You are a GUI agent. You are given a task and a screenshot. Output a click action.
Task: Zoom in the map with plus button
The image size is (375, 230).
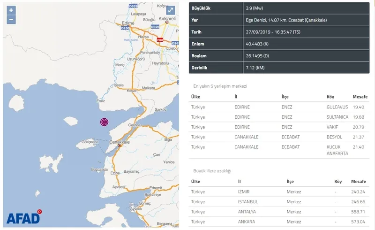point(11,10)
